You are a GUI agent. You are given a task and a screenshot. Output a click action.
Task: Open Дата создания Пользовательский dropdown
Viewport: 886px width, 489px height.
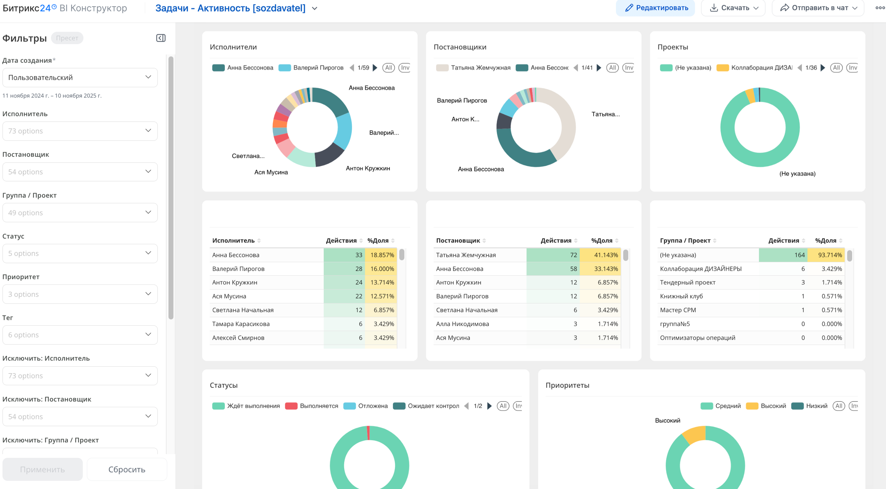[80, 77]
